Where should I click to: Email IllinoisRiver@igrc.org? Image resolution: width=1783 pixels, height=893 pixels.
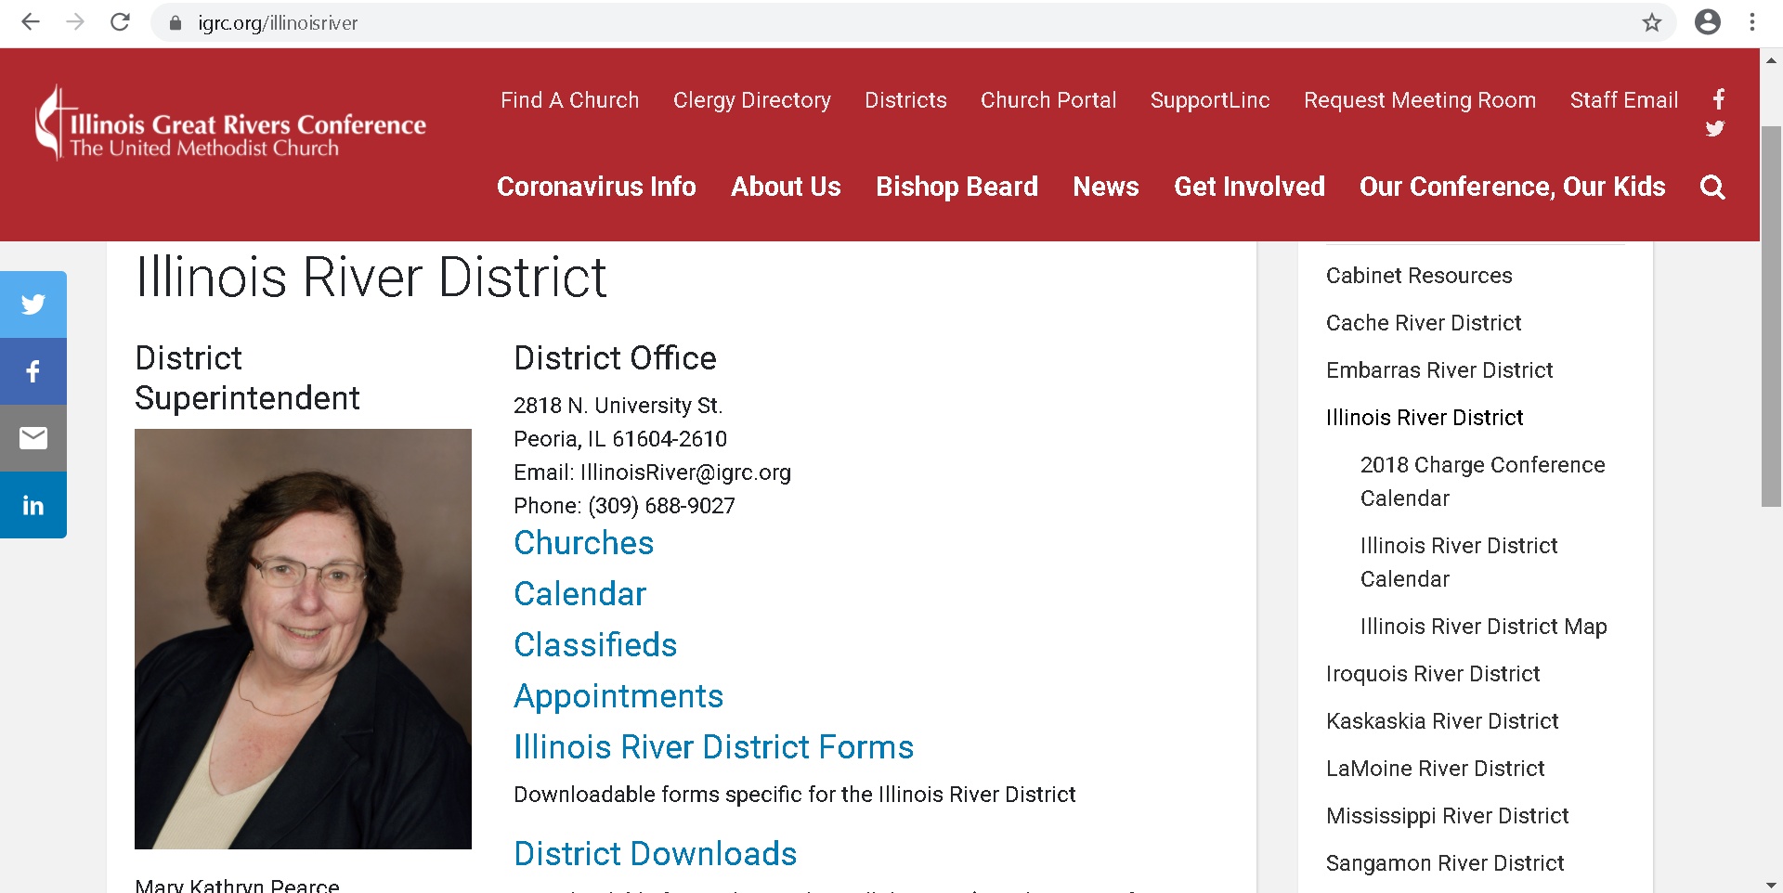685,472
